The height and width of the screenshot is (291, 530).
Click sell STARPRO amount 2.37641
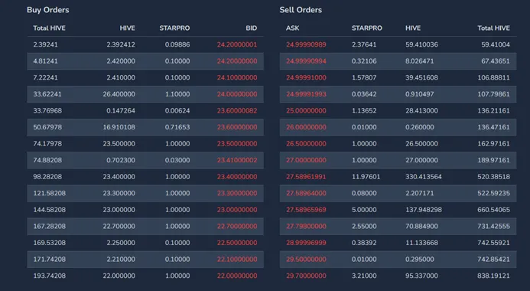coord(364,44)
